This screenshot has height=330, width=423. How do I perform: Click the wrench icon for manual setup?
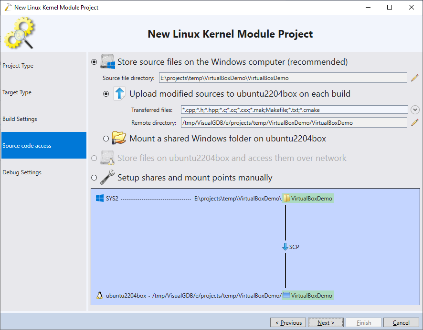[107, 177]
